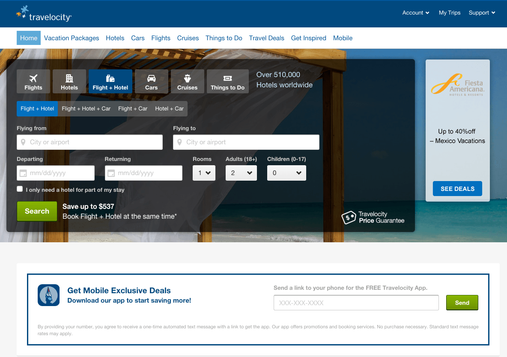Viewport: 507px width, 357px height.
Task: Click the Fiesta Americana logo
Action: pyautogui.click(x=457, y=85)
